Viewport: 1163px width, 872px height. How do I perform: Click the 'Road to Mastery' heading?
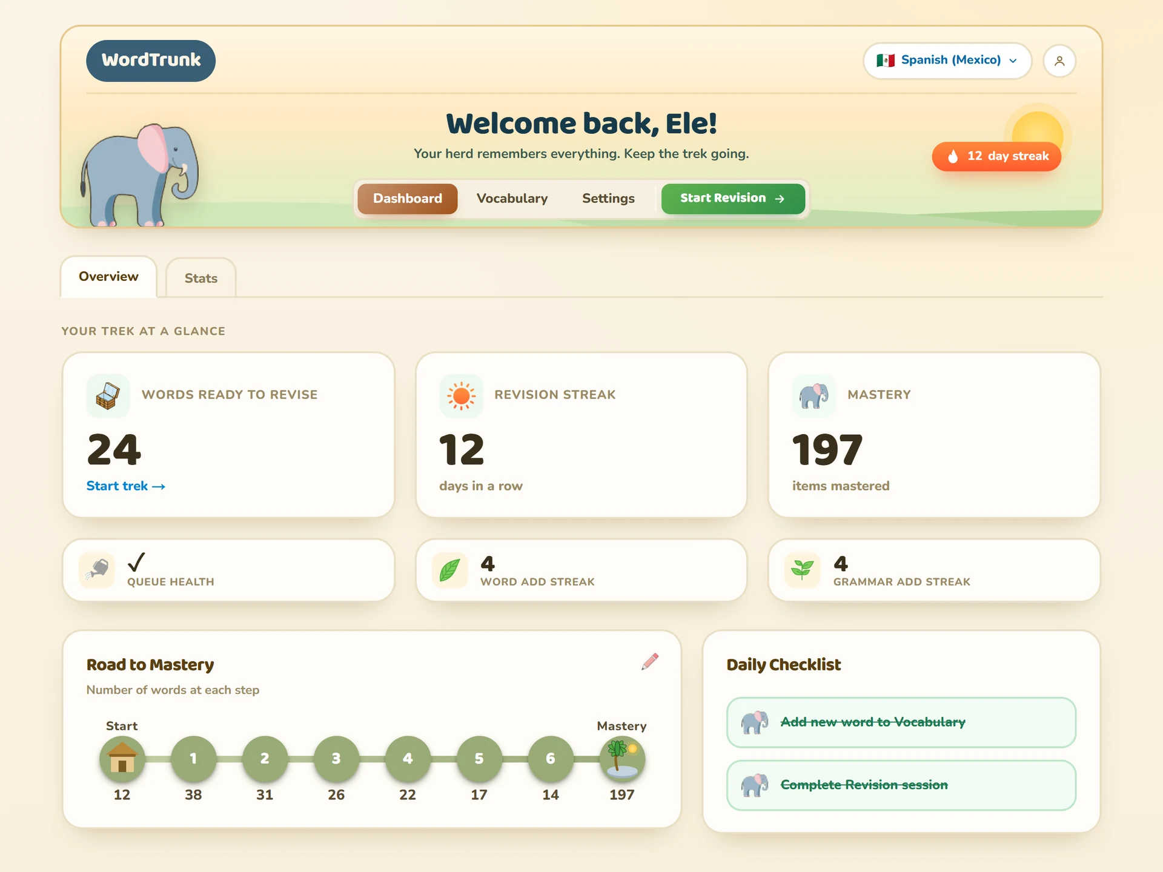[150, 665]
